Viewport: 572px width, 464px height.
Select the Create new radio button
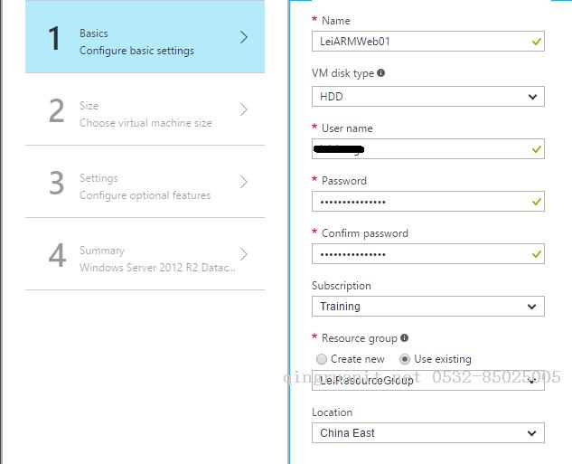click(322, 359)
